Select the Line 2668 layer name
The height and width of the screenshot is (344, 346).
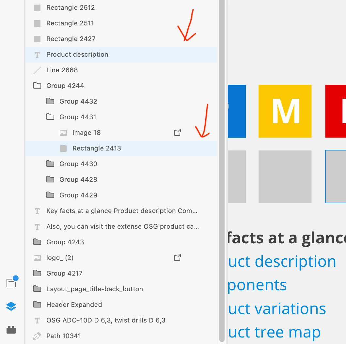tap(62, 70)
